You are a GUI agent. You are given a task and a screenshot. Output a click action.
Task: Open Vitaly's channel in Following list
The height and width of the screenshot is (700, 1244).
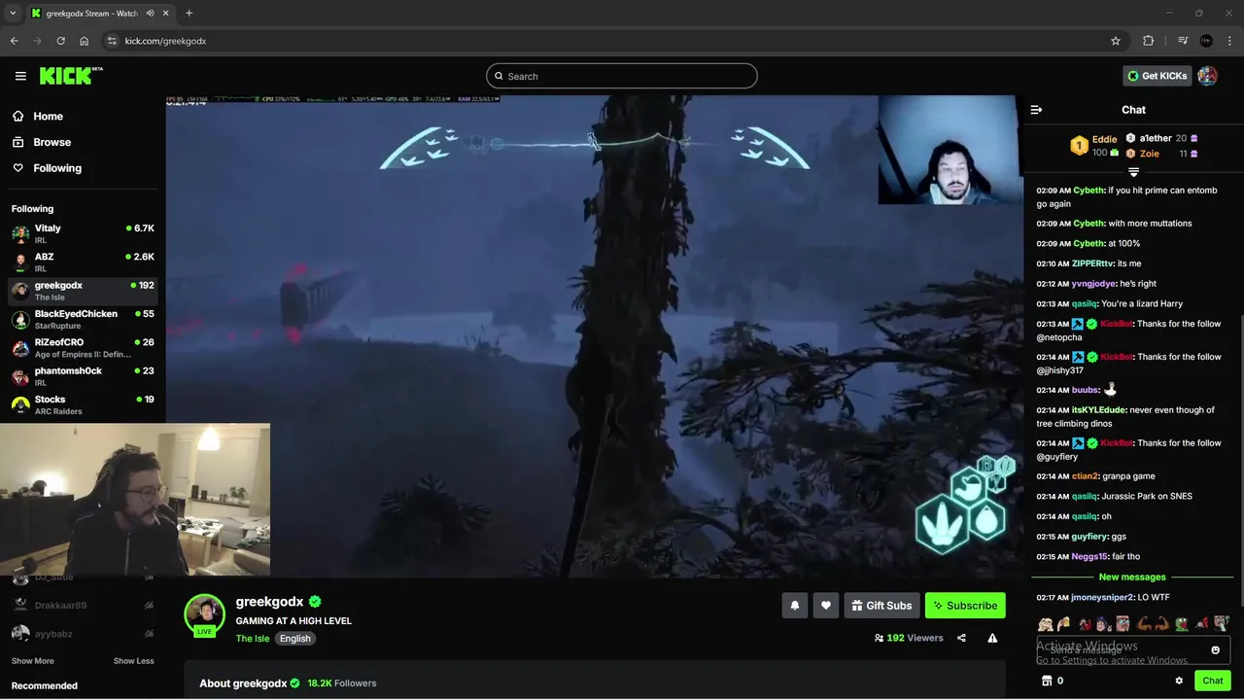[83, 233]
